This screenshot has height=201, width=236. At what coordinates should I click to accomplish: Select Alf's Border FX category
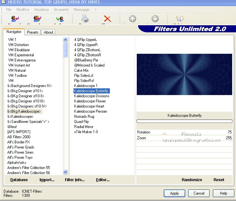click(x=19, y=142)
